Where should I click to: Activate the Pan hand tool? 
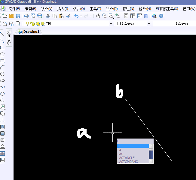tap(98, 16)
